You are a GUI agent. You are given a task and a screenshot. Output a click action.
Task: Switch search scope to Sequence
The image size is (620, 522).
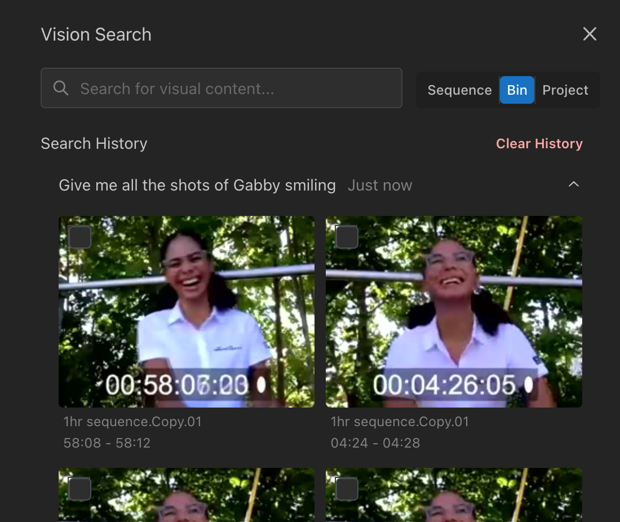[459, 90]
